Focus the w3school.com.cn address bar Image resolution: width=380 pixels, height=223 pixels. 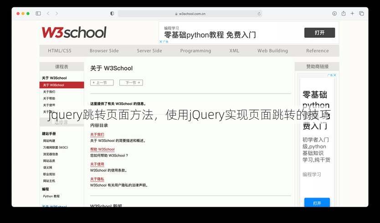(x=190, y=14)
